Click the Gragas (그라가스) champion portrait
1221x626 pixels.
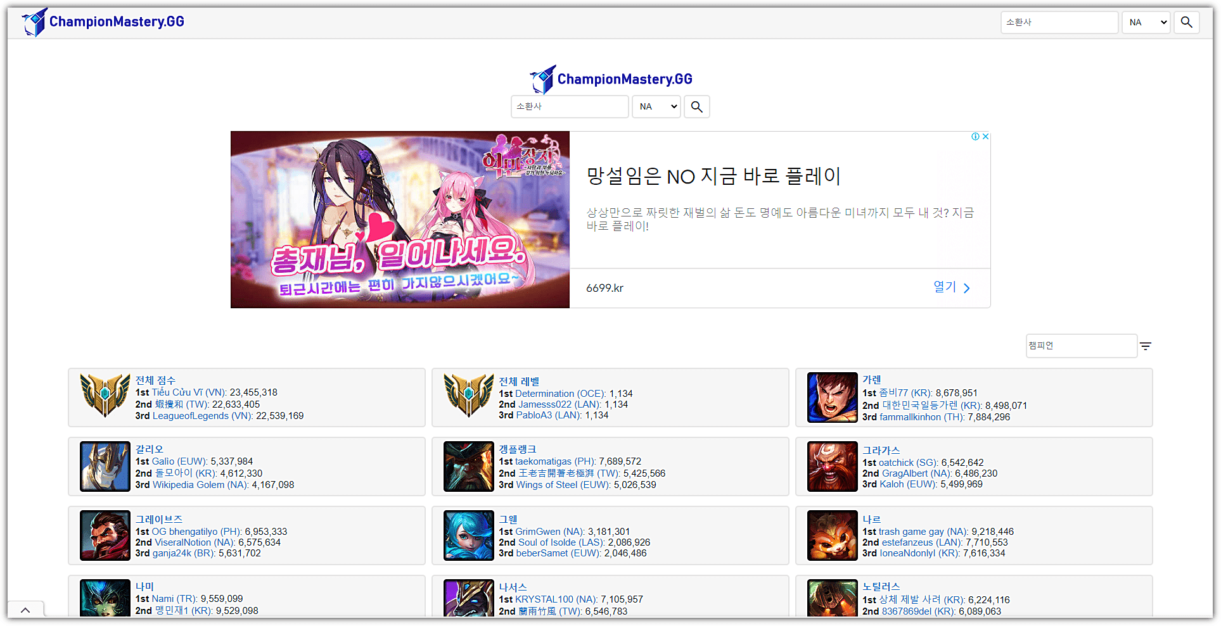[833, 466]
